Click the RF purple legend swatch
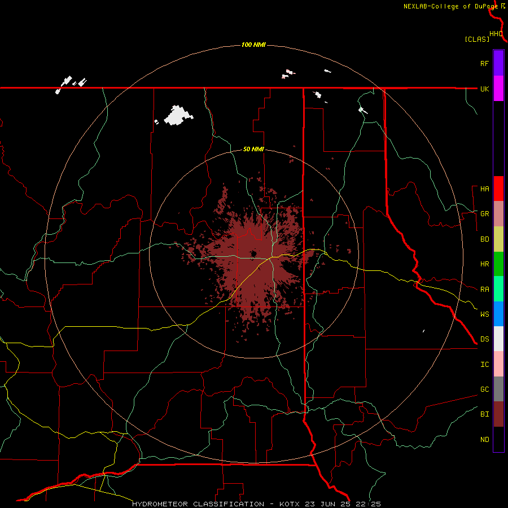This screenshot has height=508, width=508. (x=498, y=63)
